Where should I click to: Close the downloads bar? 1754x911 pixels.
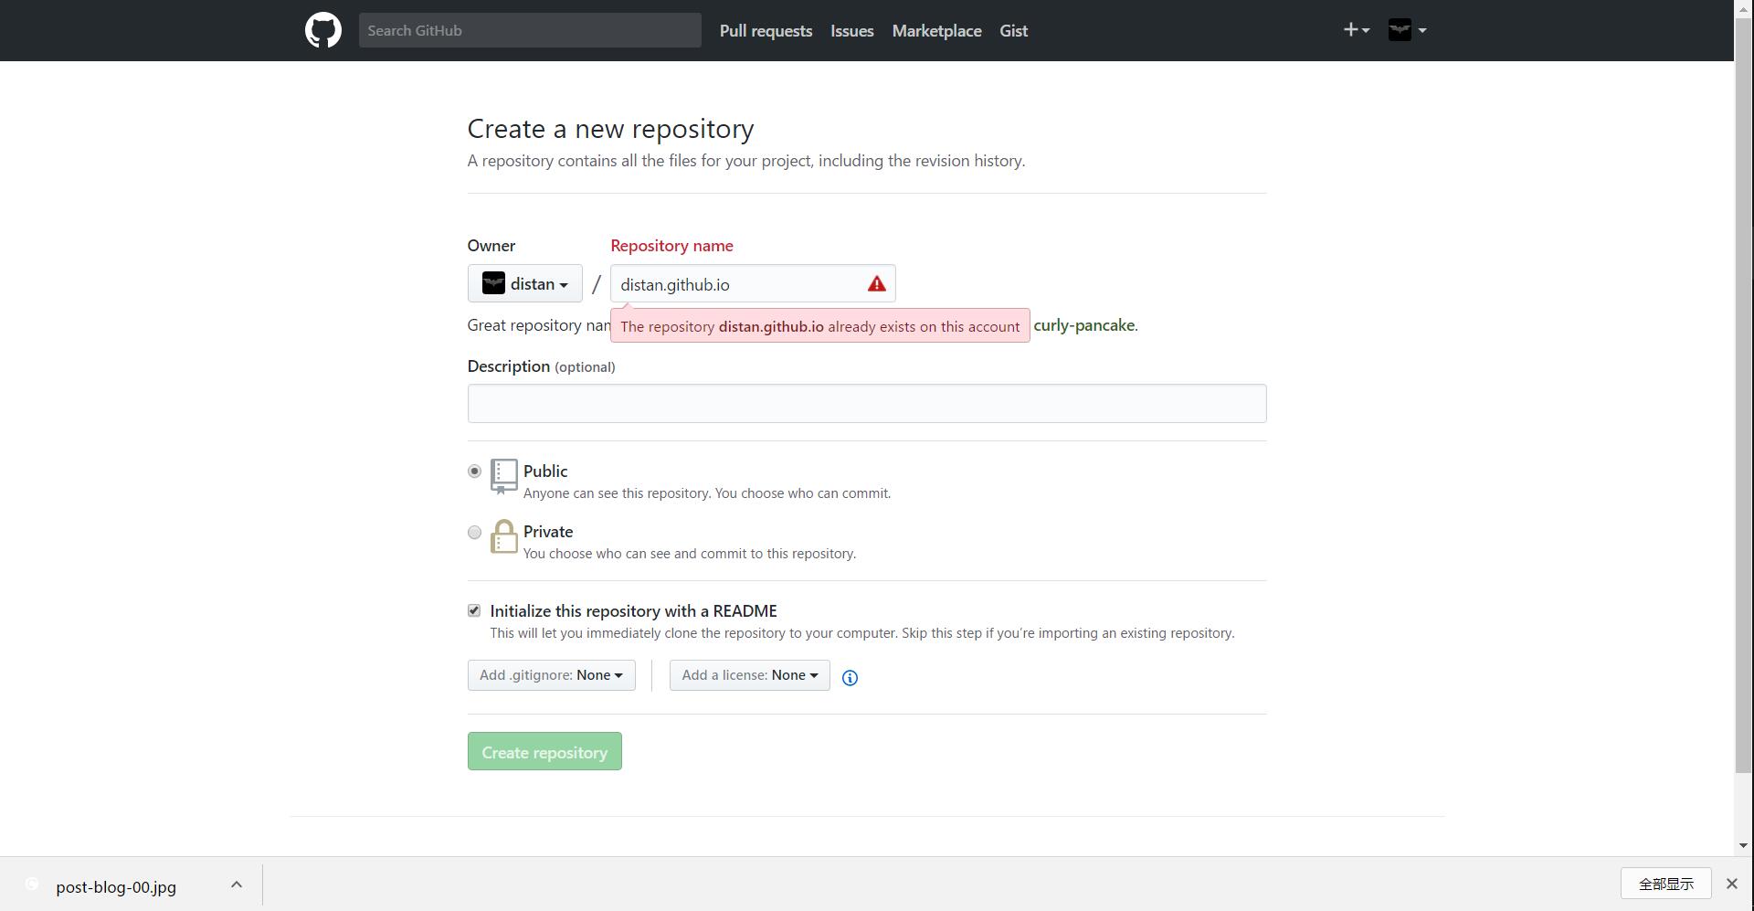1731,884
